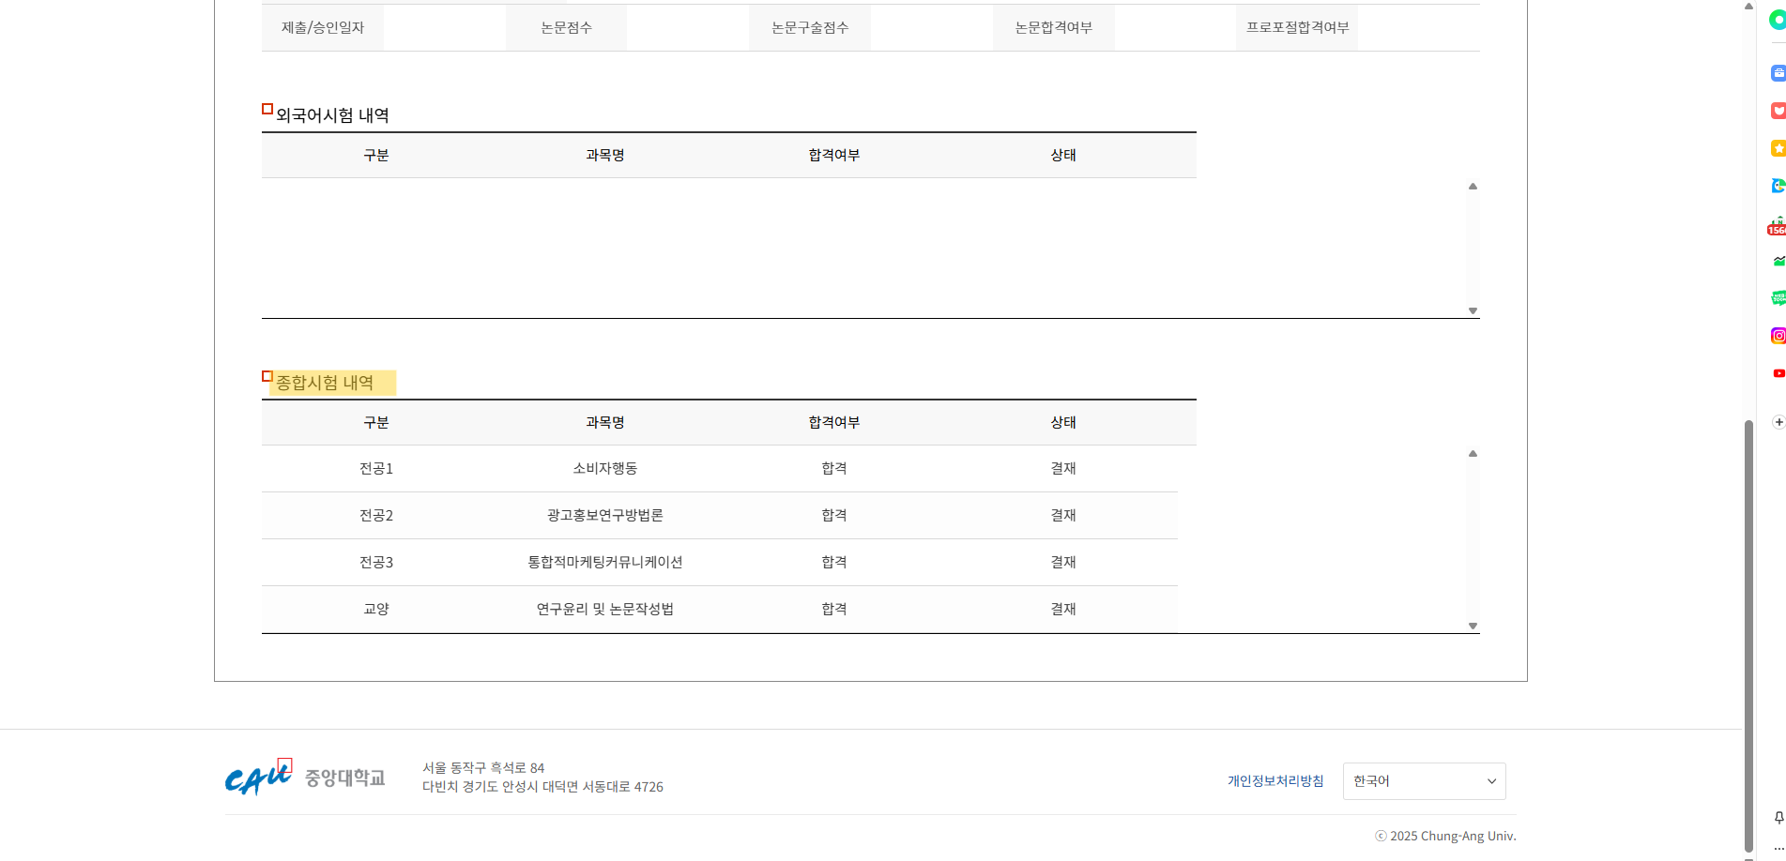Viewport: 1786px width, 861px height.
Task: Click the yellow star bookmarks sidebar icon
Action: click(1778, 148)
